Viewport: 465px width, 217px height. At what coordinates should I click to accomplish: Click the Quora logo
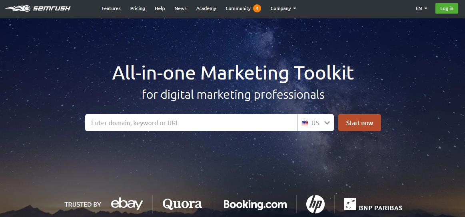[182, 204]
